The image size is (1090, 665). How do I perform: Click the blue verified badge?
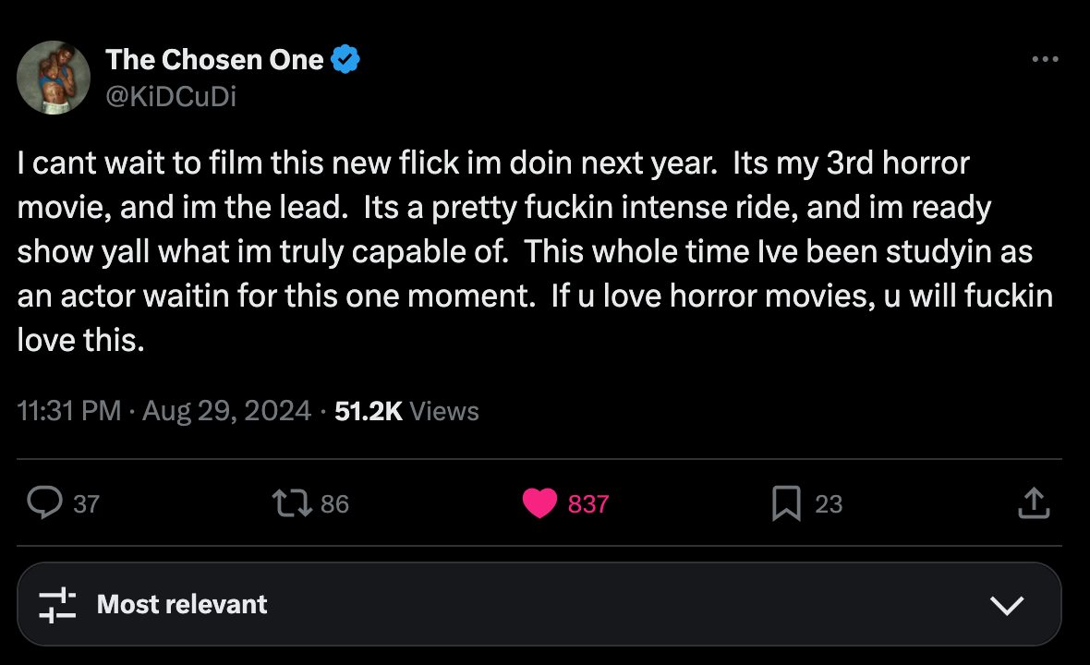click(x=345, y=59)
